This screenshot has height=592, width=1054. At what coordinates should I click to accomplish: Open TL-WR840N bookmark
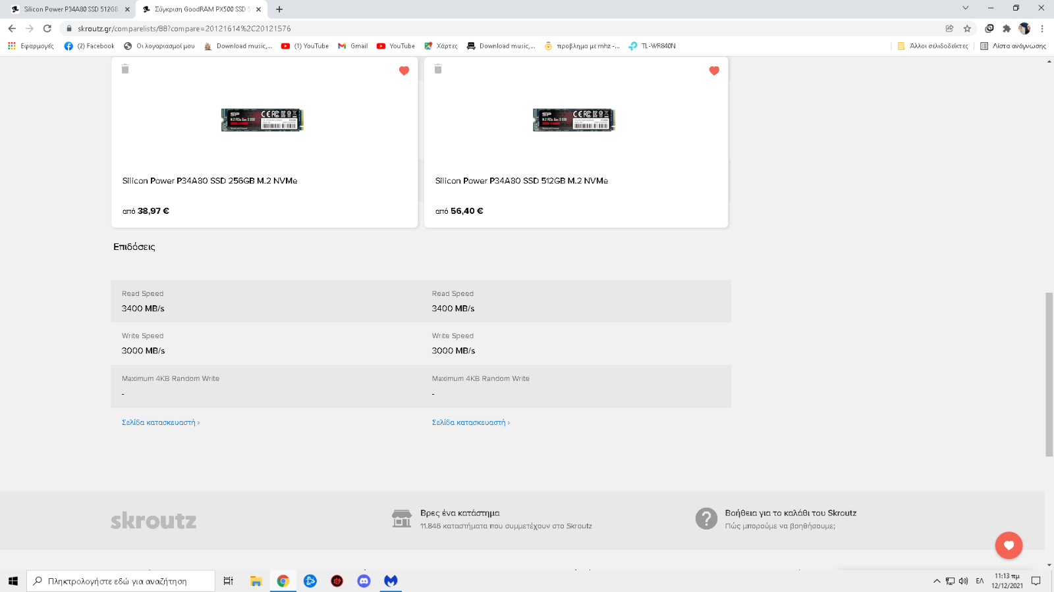(x=652, y=46)
